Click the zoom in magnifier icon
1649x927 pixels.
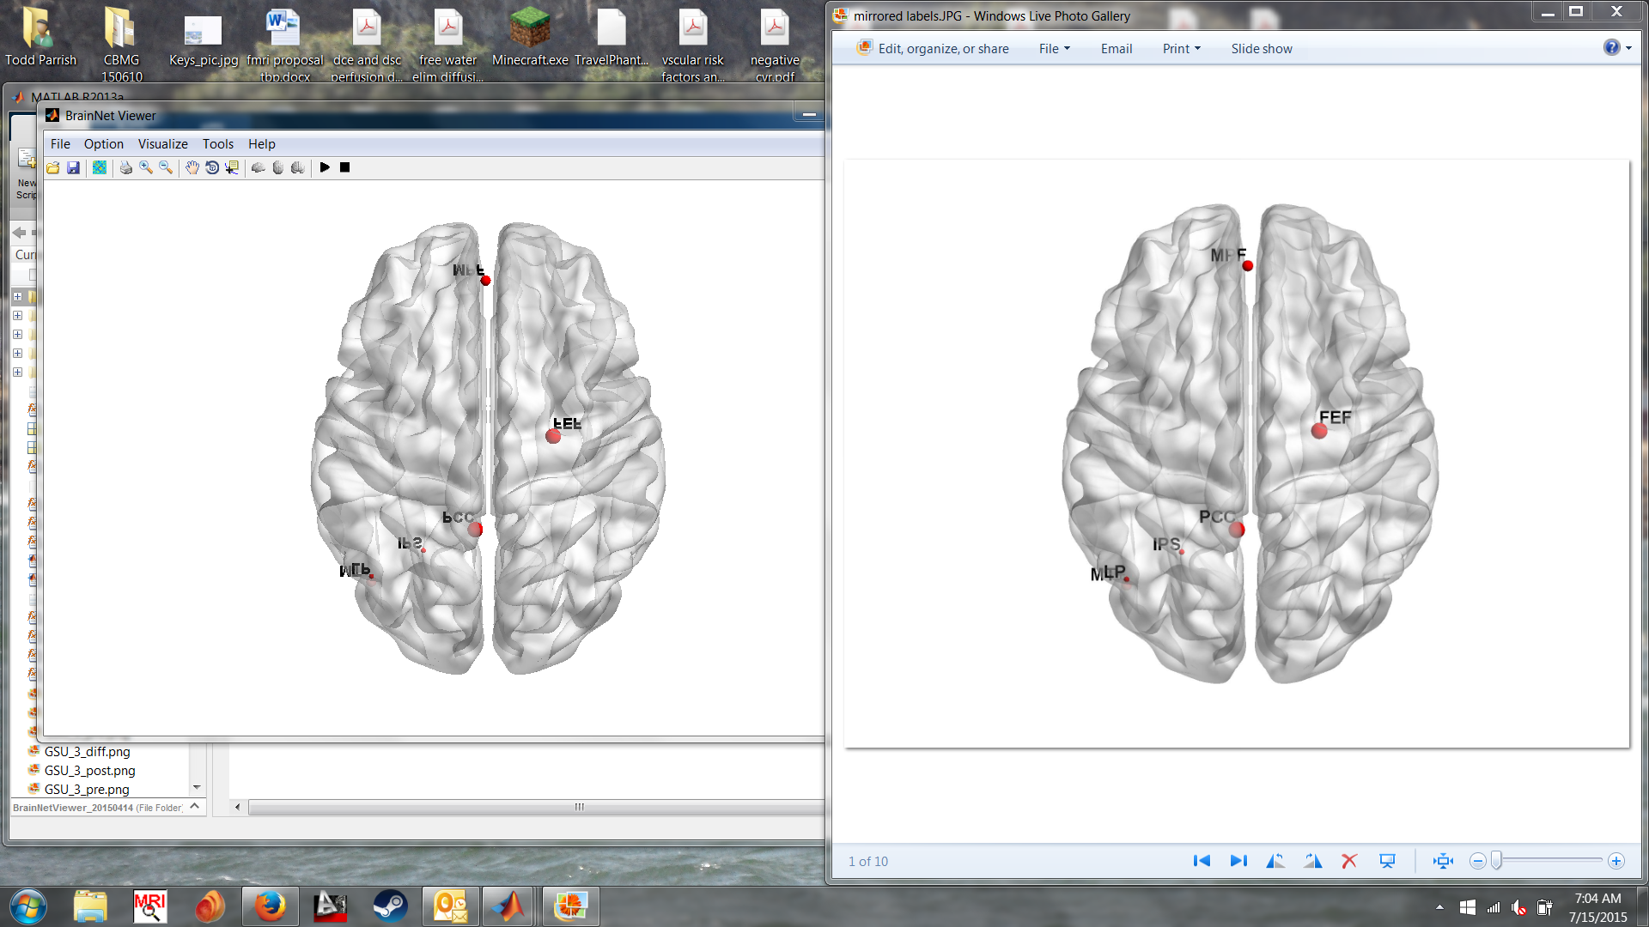coord(146,167)
